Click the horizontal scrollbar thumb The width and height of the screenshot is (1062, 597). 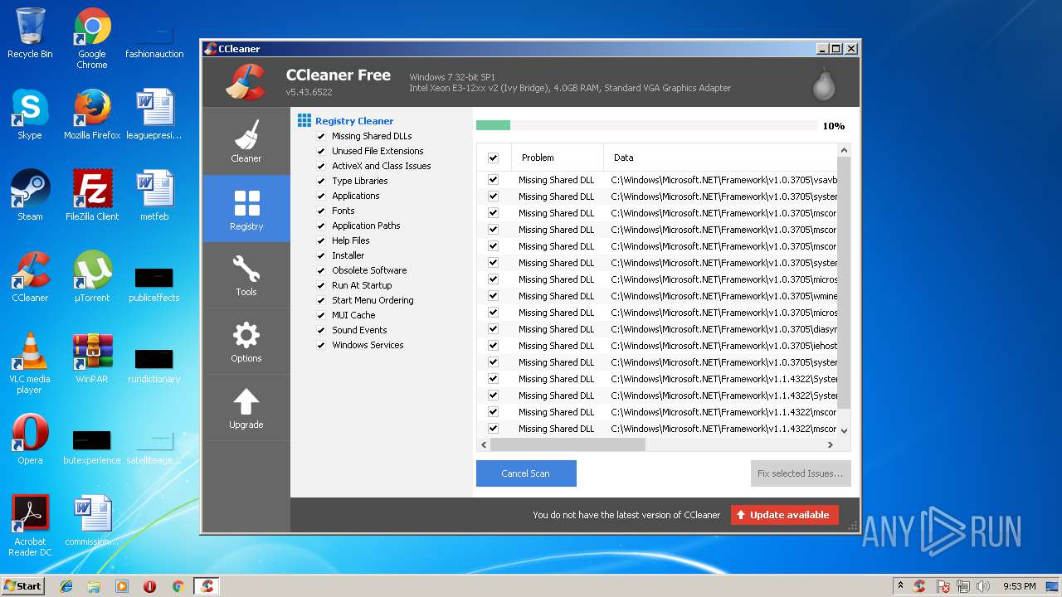(568, 444)
